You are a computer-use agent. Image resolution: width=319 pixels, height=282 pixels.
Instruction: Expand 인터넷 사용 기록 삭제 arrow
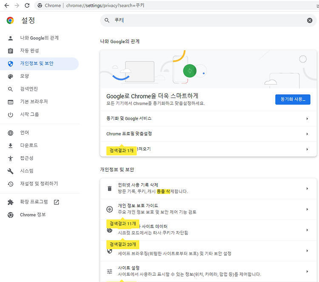coord(307,188)
